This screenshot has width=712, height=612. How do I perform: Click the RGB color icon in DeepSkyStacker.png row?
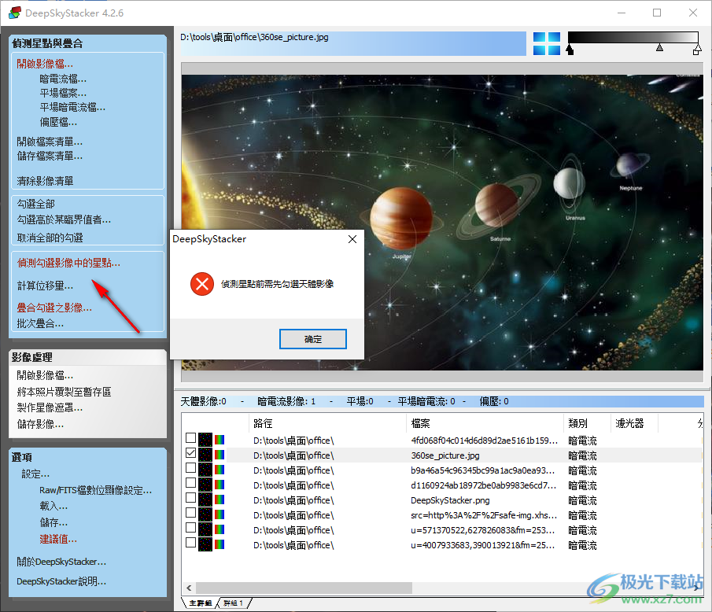click(220, 500)
